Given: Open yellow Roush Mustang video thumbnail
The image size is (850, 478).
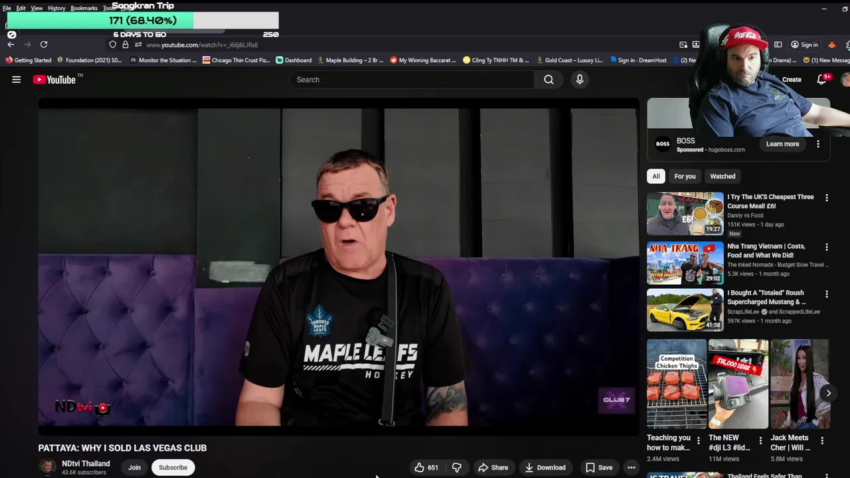Looking at the screenshot, I should [685, 310].
